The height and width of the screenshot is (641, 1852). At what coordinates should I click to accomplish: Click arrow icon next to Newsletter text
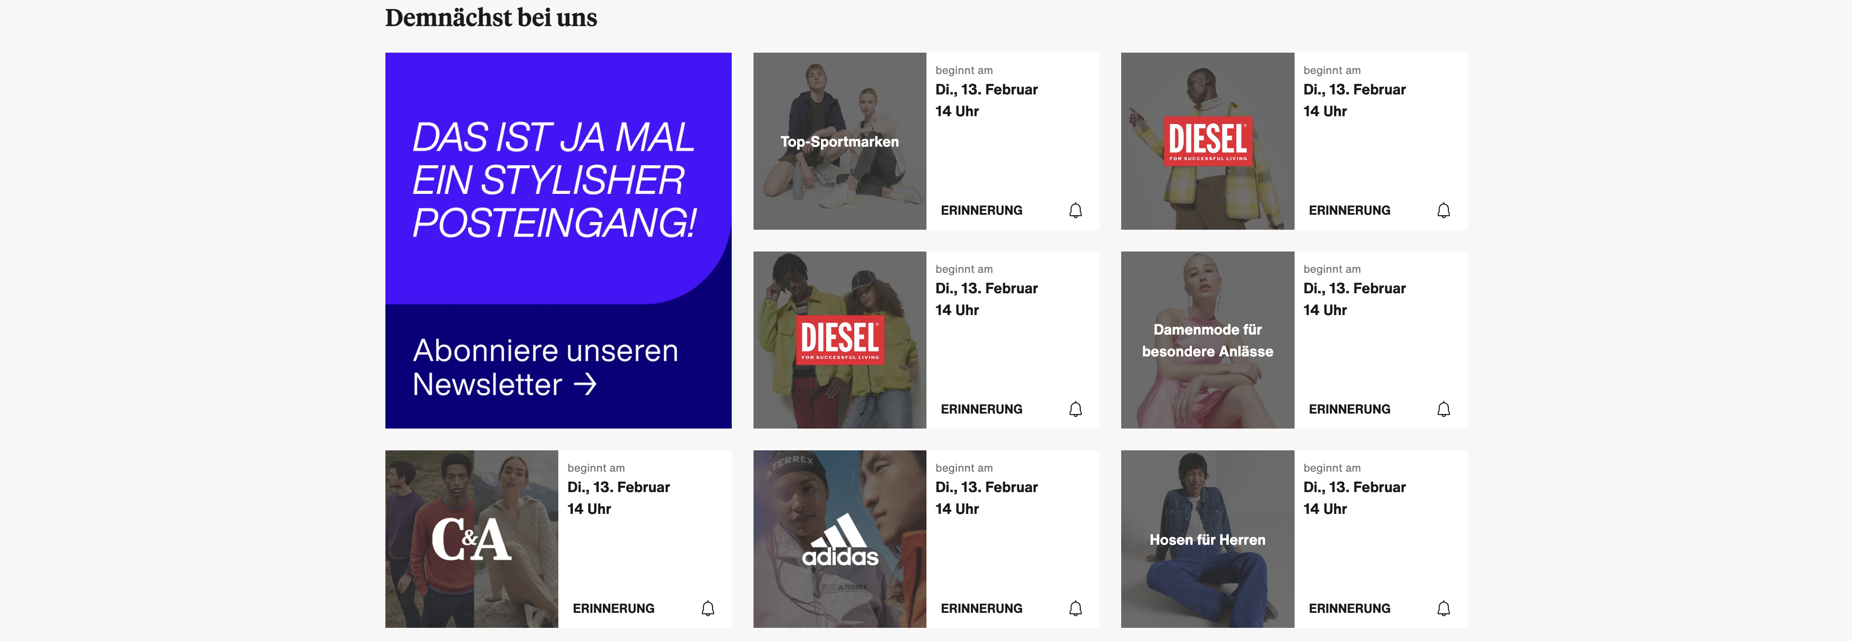click(585, 384)
